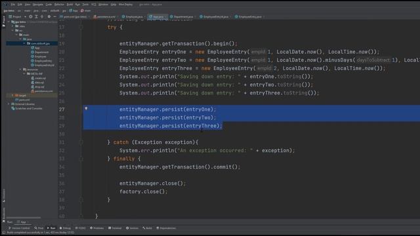Expand the .idea folder
Screen dimensions: 420x236
(x=12, y=26)
